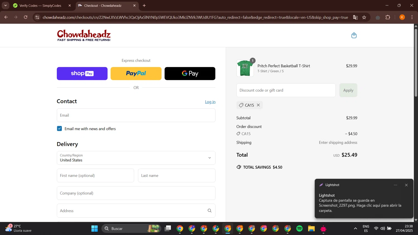Open Task View on the taskbar
Image resolution: width=418 pixels, height=235 pixels.
coord(168,229)
